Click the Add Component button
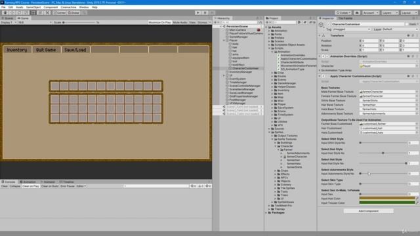Screen dimensions: 420x236 (369, 211)
